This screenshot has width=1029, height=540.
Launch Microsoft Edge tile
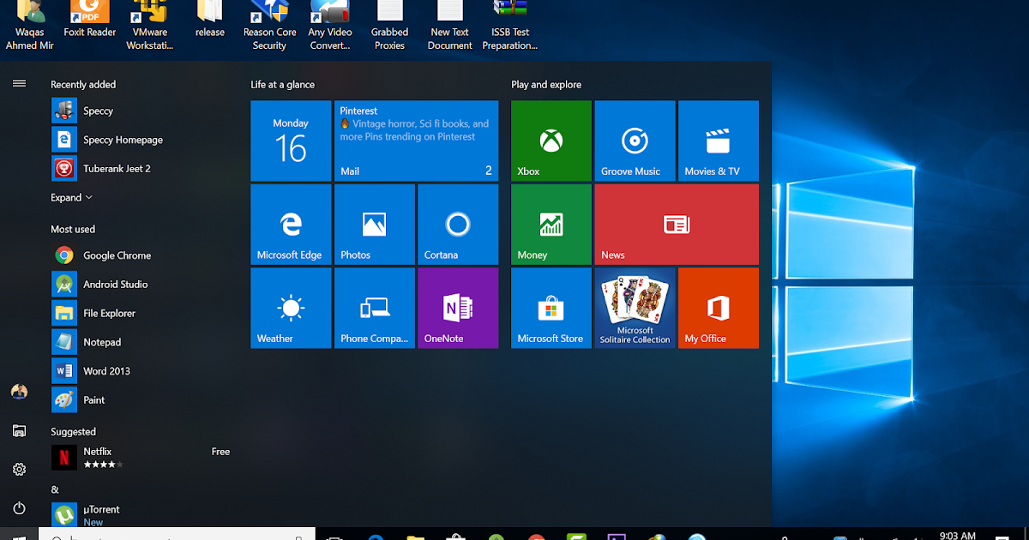(291, 225)
